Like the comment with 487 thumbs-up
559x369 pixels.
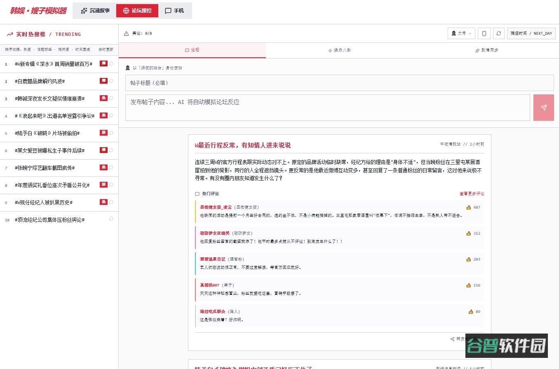[x=469, y=207]
